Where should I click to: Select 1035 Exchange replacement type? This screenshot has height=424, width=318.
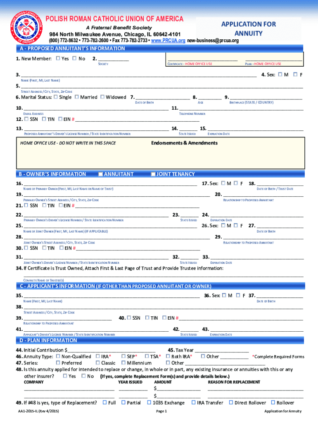[149, 402]
